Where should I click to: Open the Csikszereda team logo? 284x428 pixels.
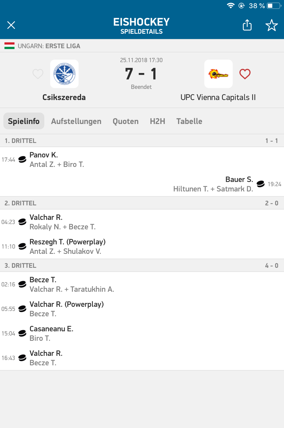[64, 74]
